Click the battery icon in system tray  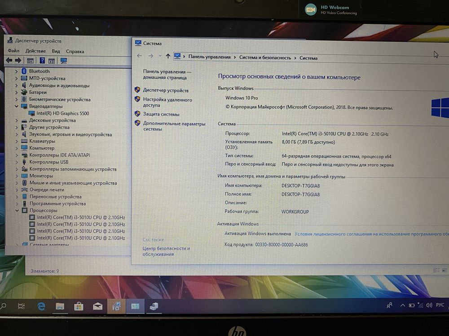click(411, 306)
